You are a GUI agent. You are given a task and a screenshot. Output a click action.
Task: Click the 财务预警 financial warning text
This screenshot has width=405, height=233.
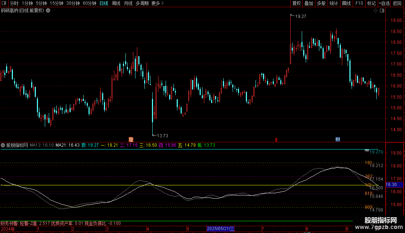click(9, 223)
